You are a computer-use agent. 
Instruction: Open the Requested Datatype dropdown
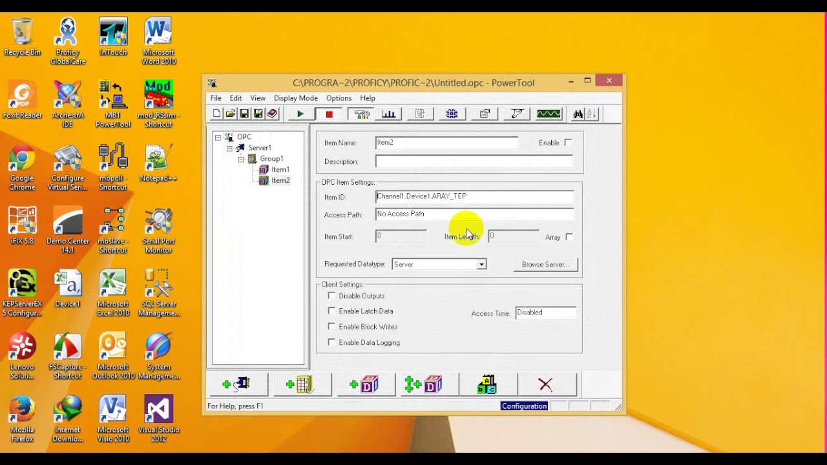(x=481, y=264)
